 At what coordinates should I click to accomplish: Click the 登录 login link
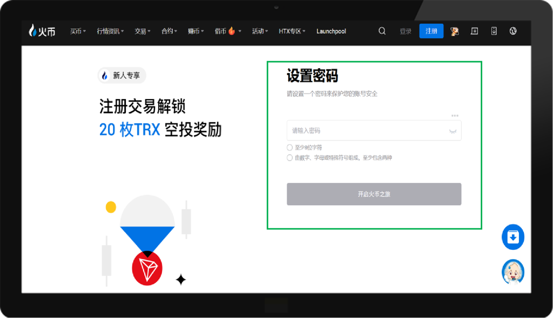coord(406,31)
